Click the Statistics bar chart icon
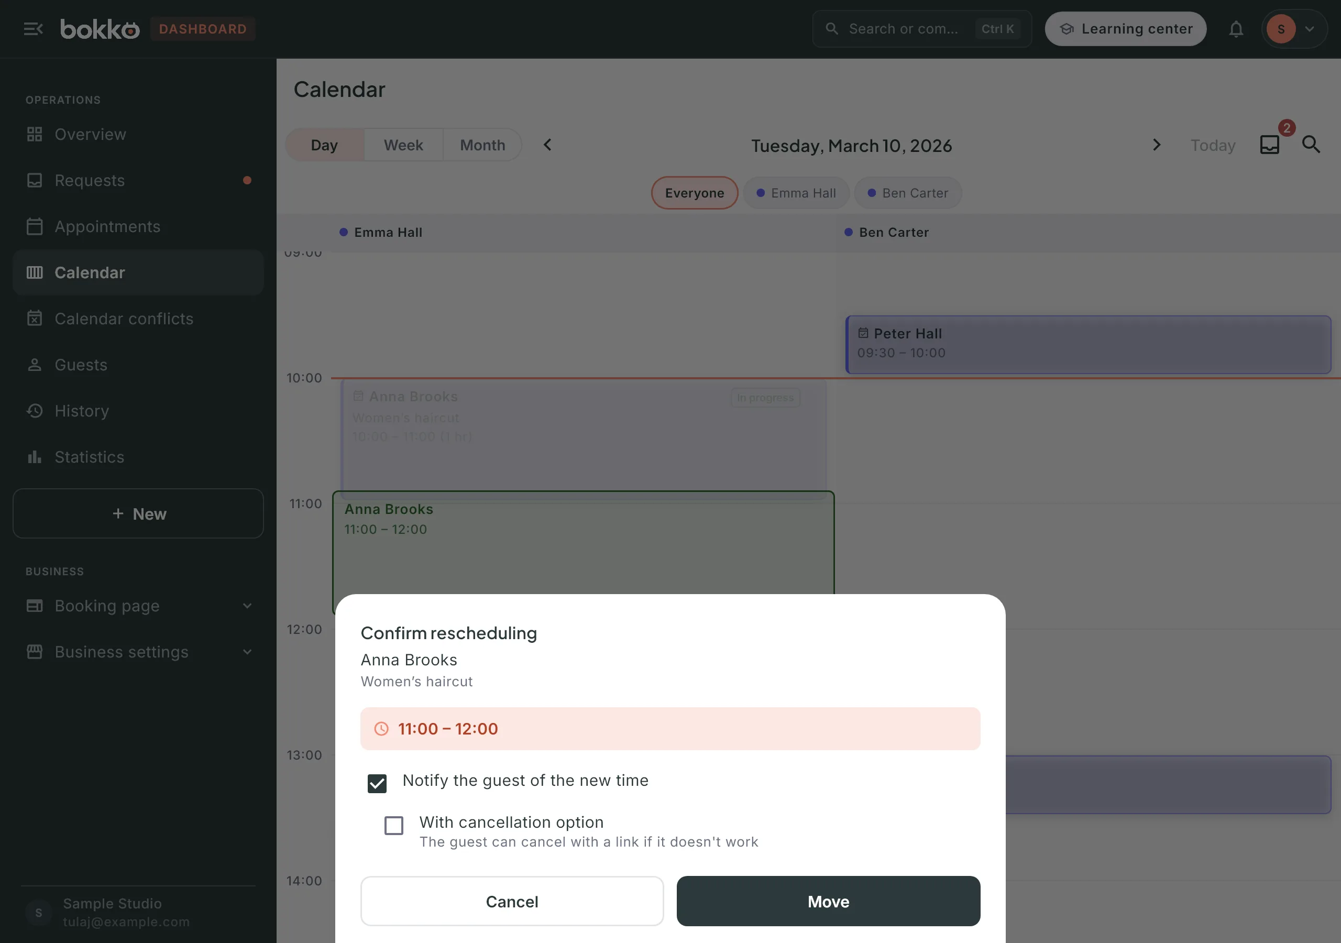Image resolution: width=1341 pixels, height=943 pixels. tap(35, 457)
